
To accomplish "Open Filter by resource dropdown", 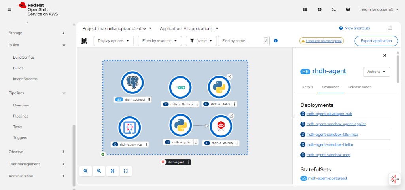I will point(160,41).
